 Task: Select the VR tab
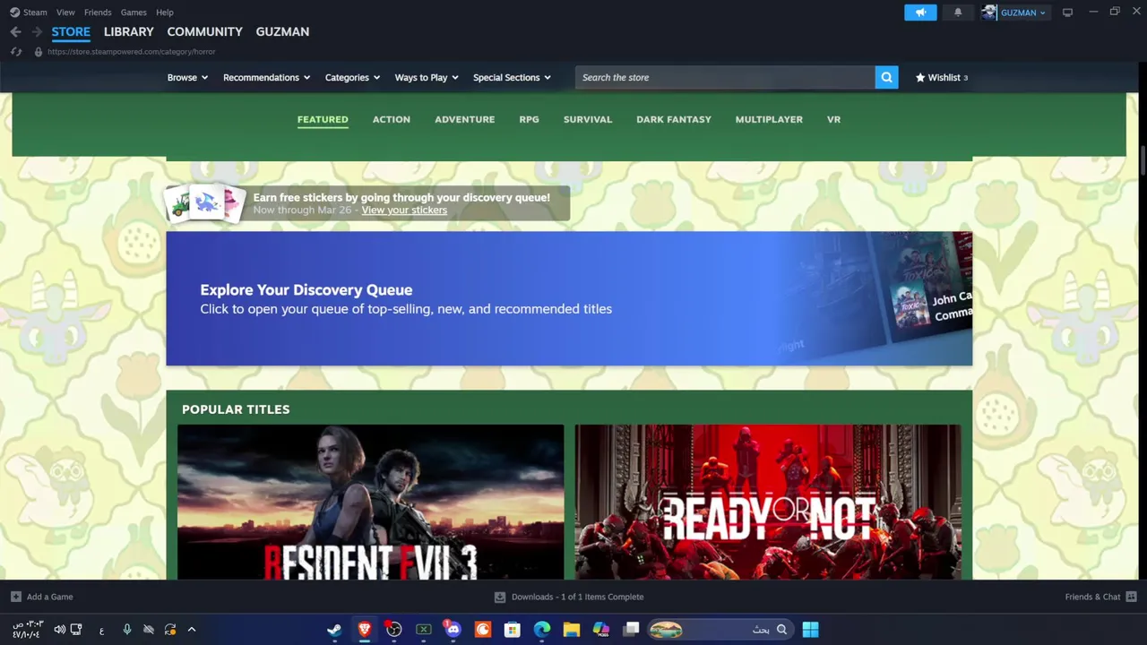coord(834,119)
